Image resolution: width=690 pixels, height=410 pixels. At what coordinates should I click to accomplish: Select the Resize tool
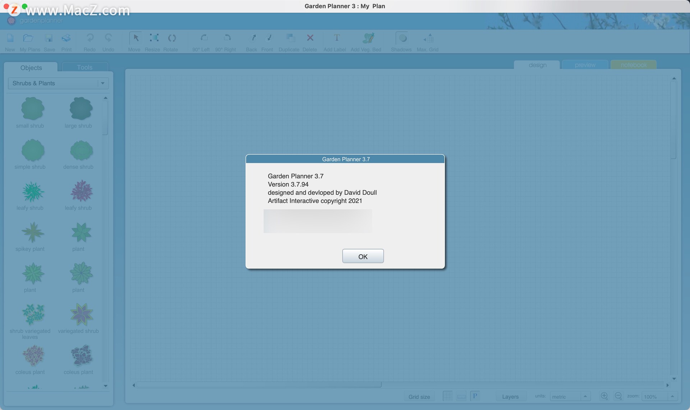tap(154, 38)
